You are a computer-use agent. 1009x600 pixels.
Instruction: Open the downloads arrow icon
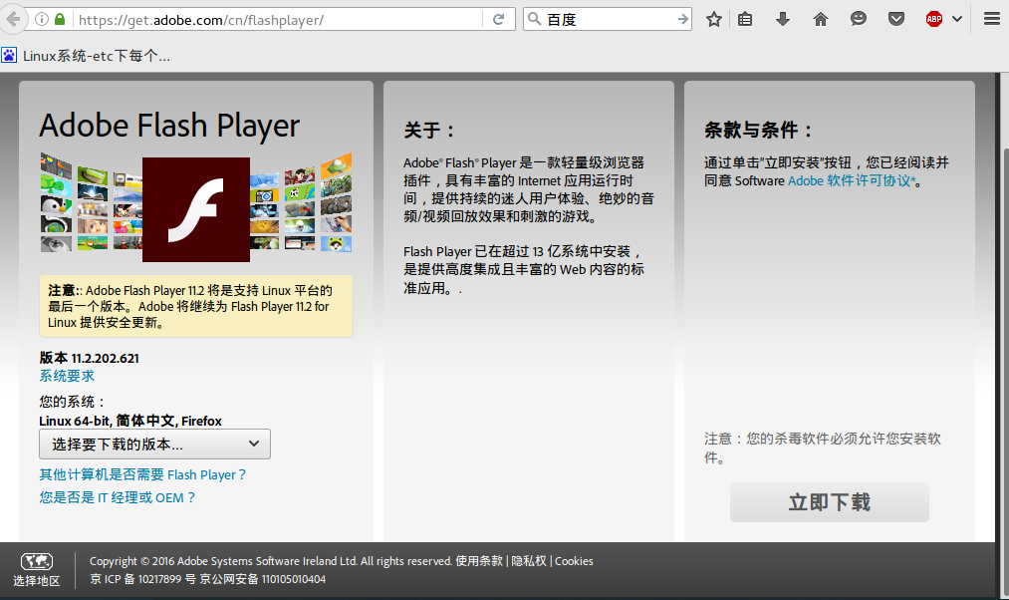[783, 19]
